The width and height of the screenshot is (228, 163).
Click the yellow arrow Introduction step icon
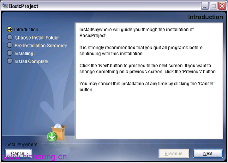pyautogui.click(x=10, y=29)
